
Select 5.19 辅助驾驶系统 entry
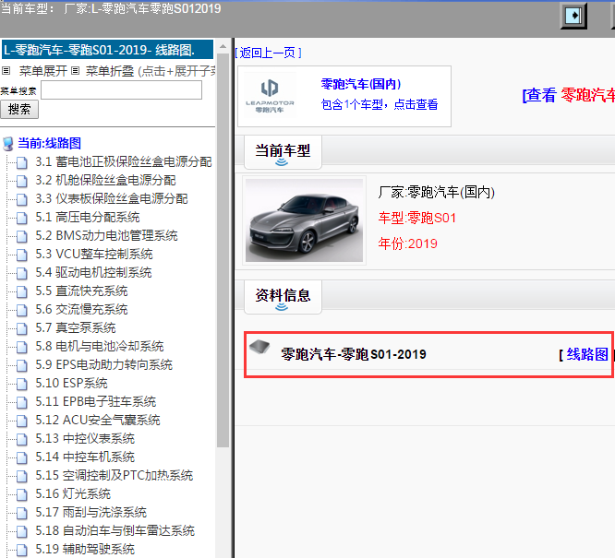click(85, 549)
